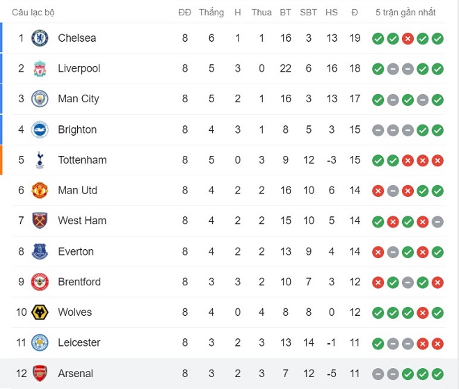459x389 pixels.
Task: Click the Tottenham club crest icon
Action: [40, 160]
